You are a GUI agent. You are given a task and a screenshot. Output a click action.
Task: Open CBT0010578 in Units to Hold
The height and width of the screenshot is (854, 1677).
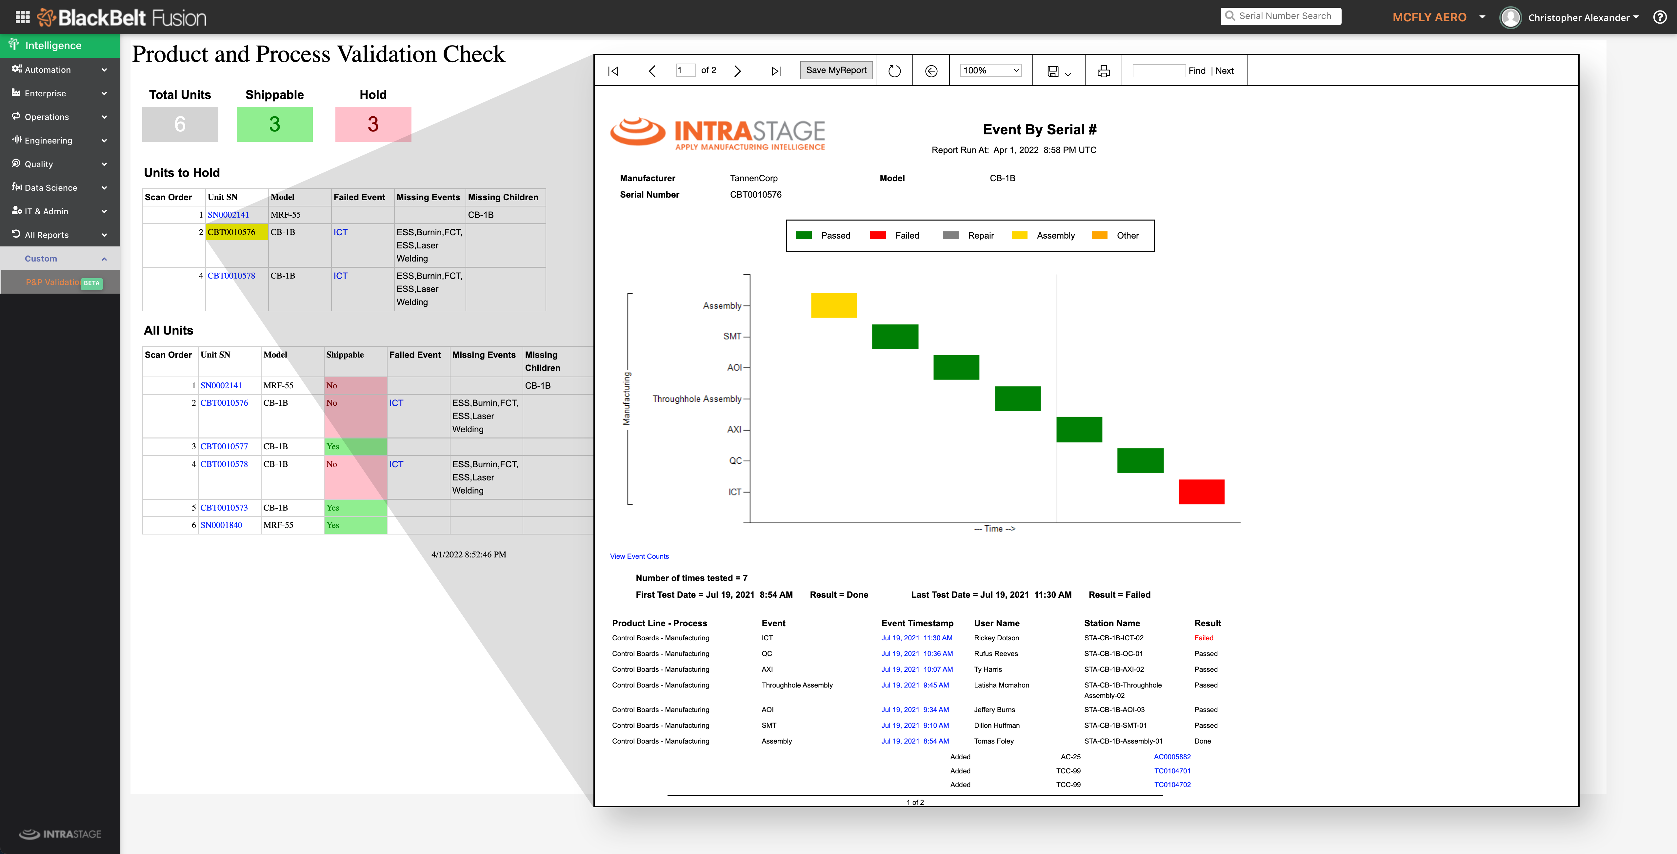coord(231,276)
